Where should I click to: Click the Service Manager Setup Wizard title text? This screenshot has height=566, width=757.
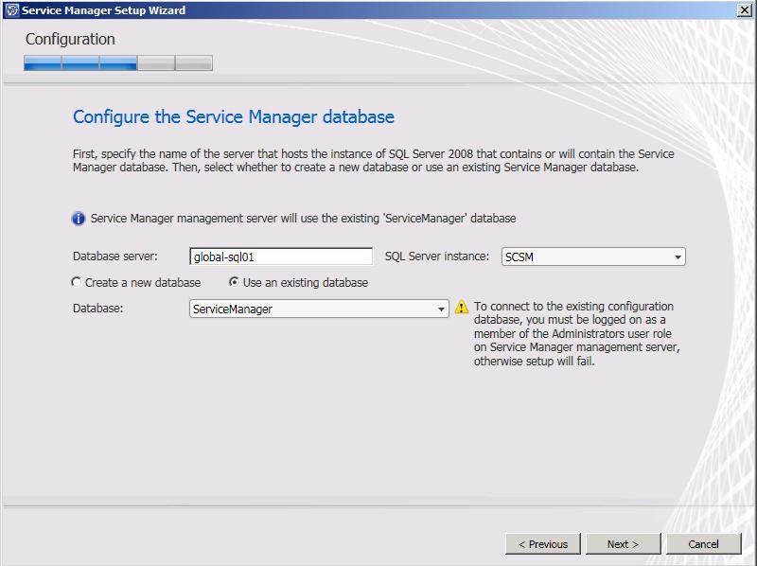(x=104, y=10)
